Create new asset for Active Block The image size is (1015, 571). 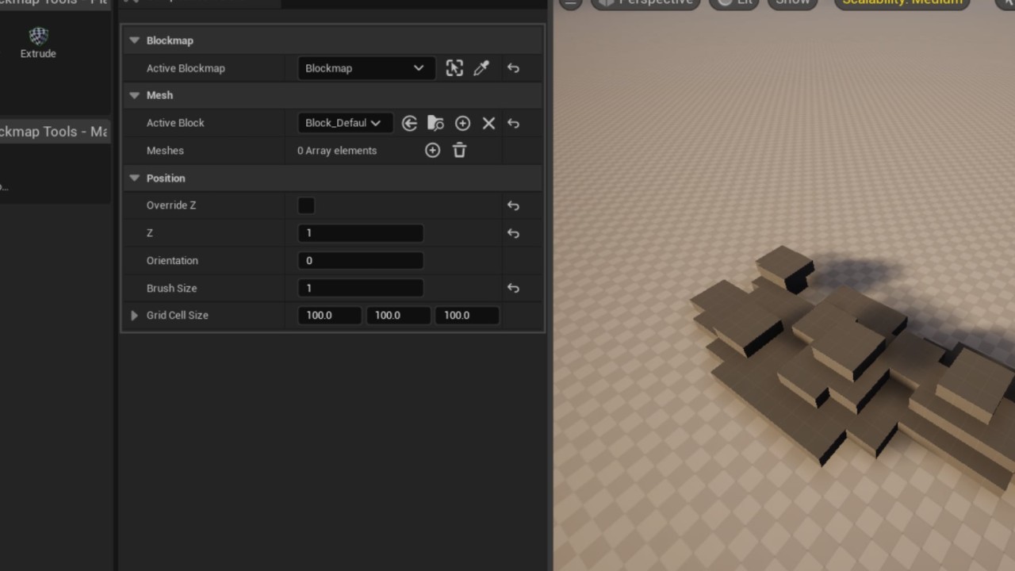[x=462, y=123]
